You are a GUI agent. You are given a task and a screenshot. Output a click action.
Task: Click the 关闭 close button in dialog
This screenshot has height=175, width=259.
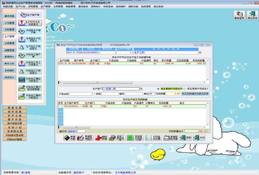[199, 138]
